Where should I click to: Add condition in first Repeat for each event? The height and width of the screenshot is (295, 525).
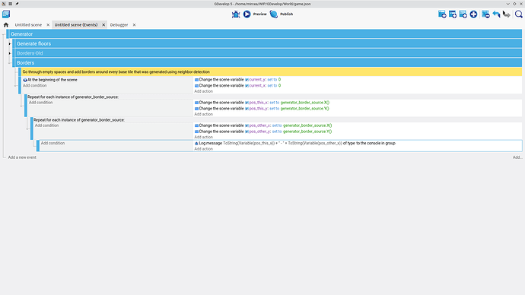coord(41,103)
